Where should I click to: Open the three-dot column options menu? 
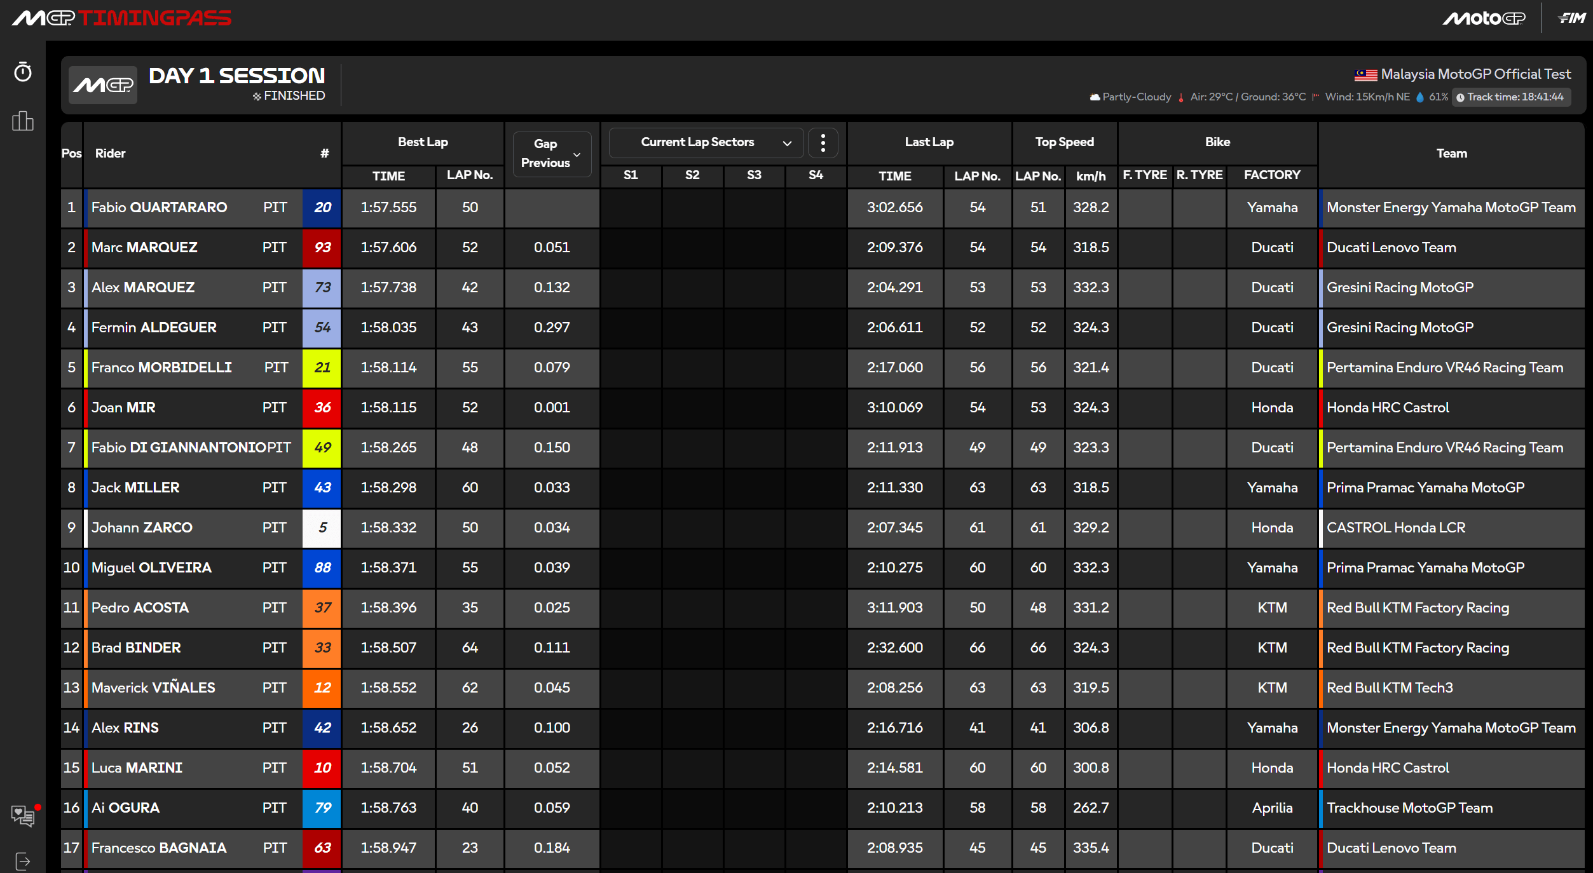click(823, 142)
